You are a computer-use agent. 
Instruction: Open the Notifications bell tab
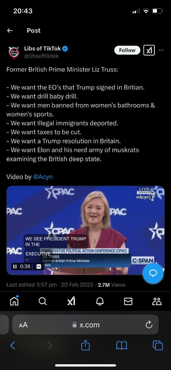100,301
